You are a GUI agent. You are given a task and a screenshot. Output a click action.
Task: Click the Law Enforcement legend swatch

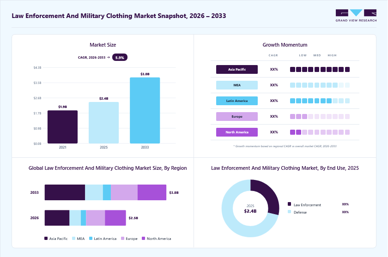point(289,204)
